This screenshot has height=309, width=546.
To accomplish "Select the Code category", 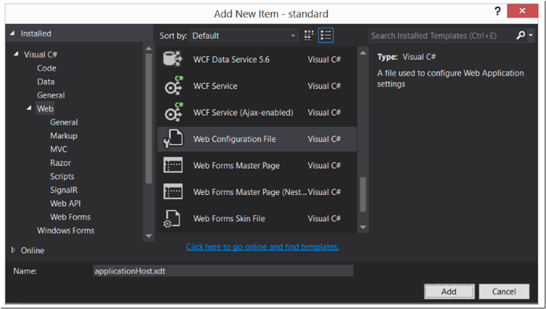I will tap(47, 68).
